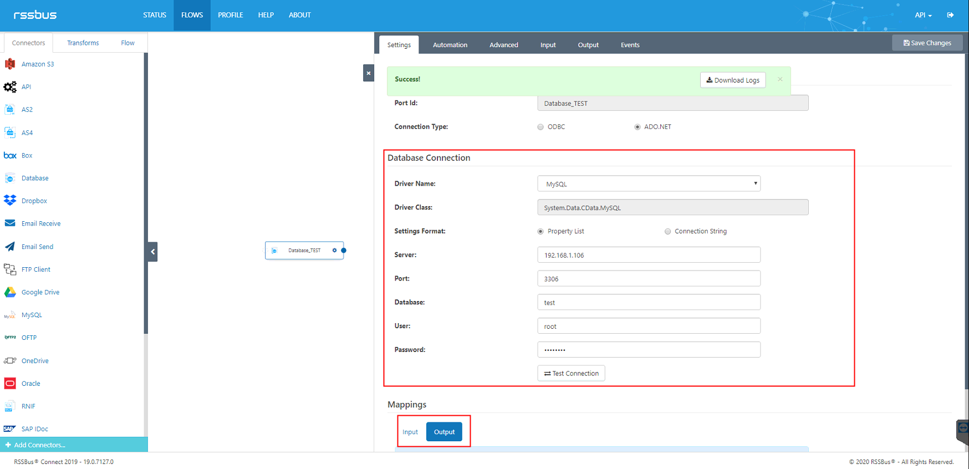This screenshot has height=469, width=969.
Task: Select the API connector gears icon
Action: click(x=10, y=86)
